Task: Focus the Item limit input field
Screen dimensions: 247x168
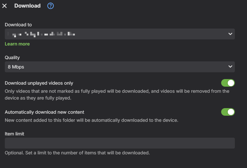Action: 120,143
